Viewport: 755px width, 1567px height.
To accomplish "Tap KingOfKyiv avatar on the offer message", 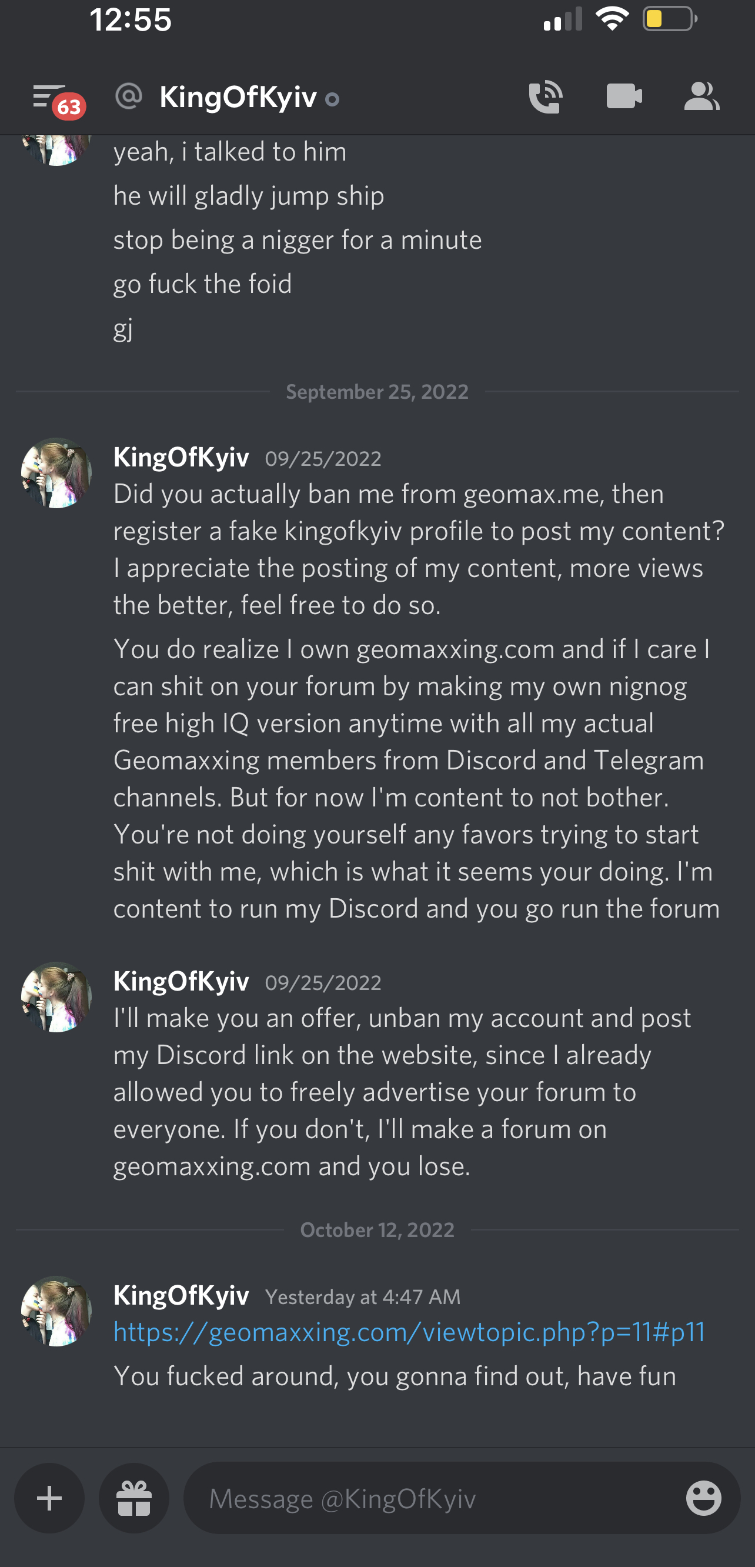I will 56,997.
